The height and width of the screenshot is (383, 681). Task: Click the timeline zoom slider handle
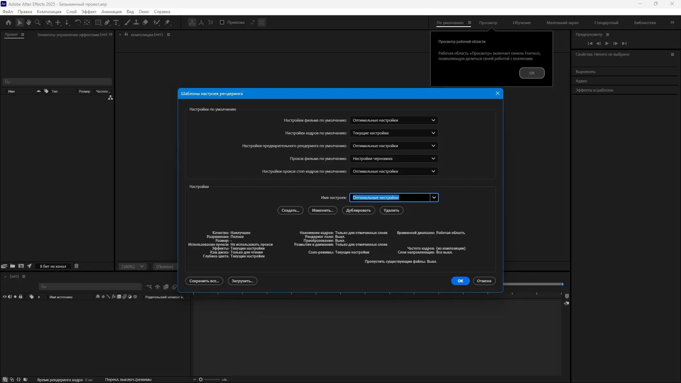tap(201, 379)
